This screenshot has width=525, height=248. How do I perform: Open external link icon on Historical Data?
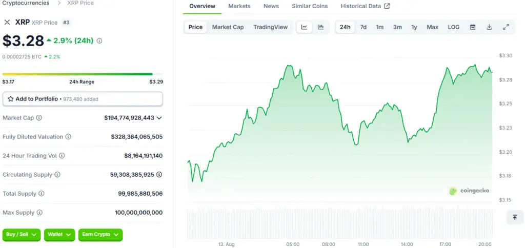pyautogui.click(x=387, y=6)
